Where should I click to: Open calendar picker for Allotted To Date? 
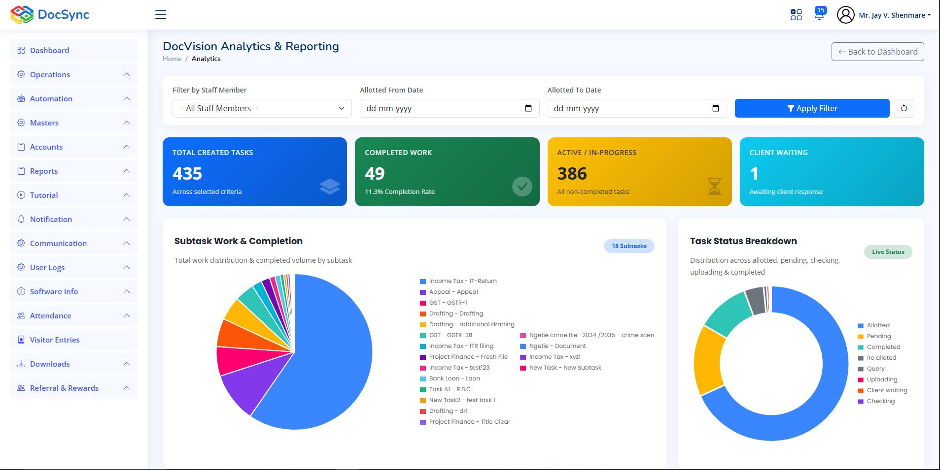(x=716, y=108)
